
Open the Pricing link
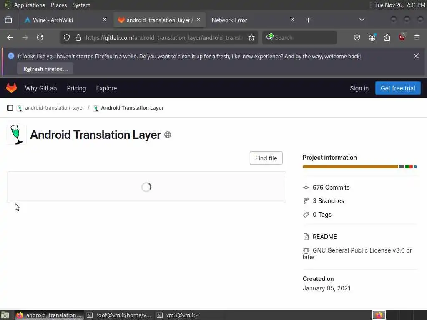[x=76, y=88]
